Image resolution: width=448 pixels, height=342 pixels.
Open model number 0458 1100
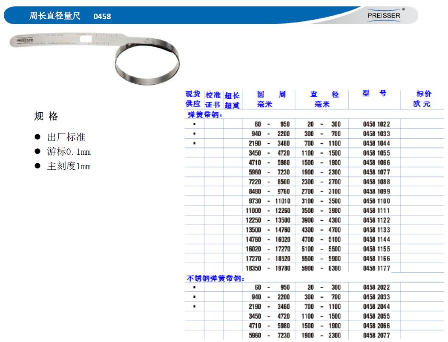point(376,201)
